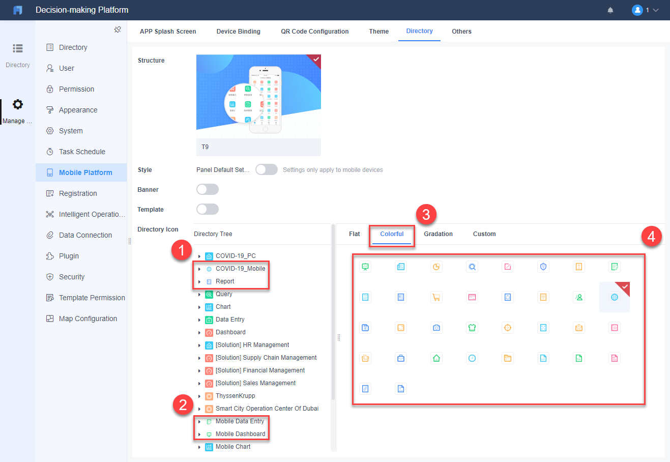Pick the blue camera icon

(436, 328)
